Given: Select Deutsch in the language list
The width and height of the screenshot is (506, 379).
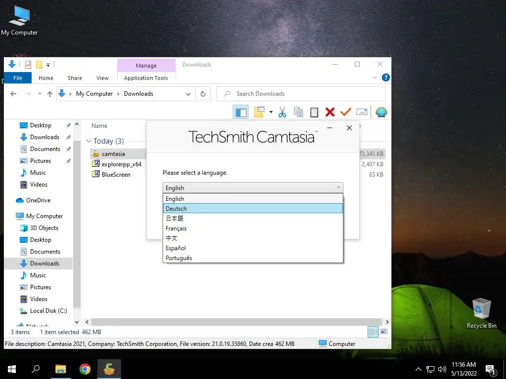Looking at the screenshot, I should tap(253, 209).
